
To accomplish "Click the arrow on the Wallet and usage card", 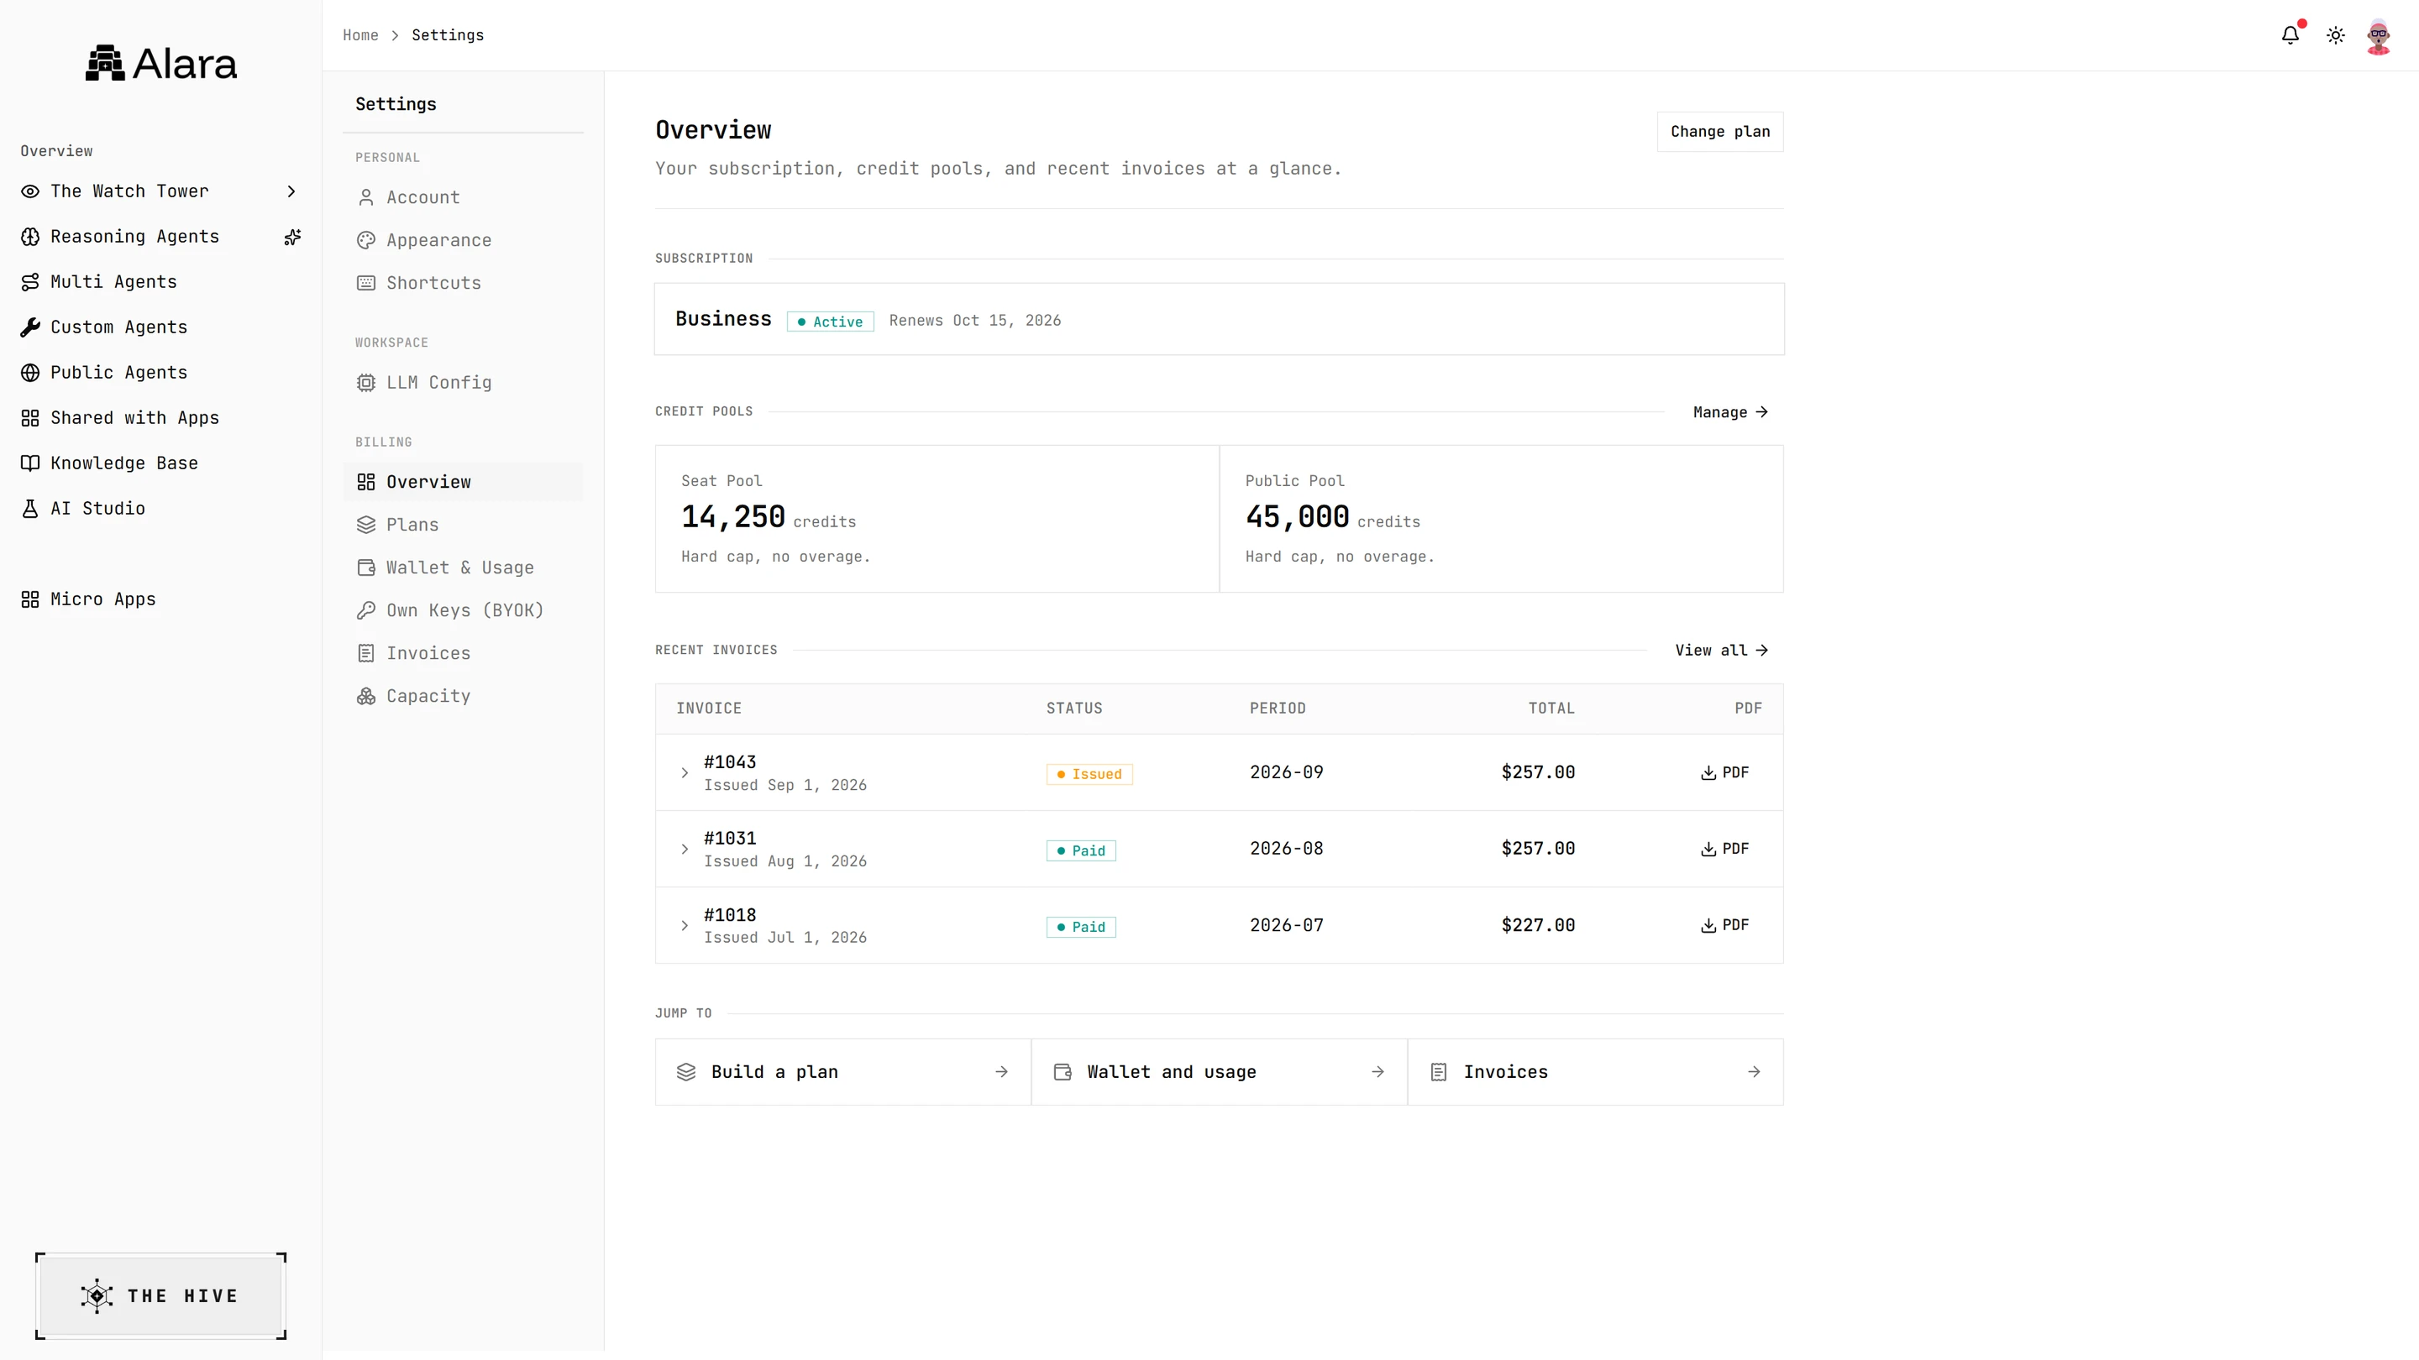I will click(1377, 1072).
